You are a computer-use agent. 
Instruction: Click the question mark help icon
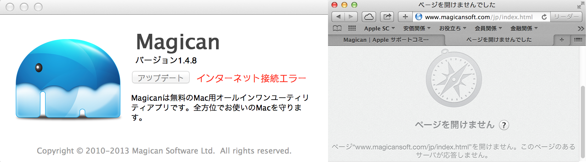504,125
